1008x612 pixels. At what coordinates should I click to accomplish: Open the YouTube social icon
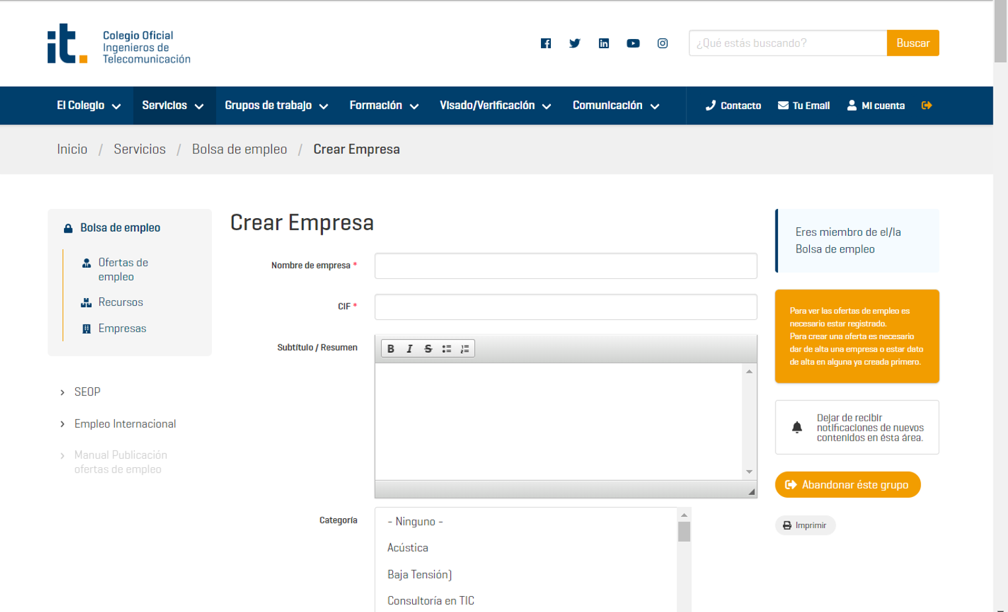633,44
